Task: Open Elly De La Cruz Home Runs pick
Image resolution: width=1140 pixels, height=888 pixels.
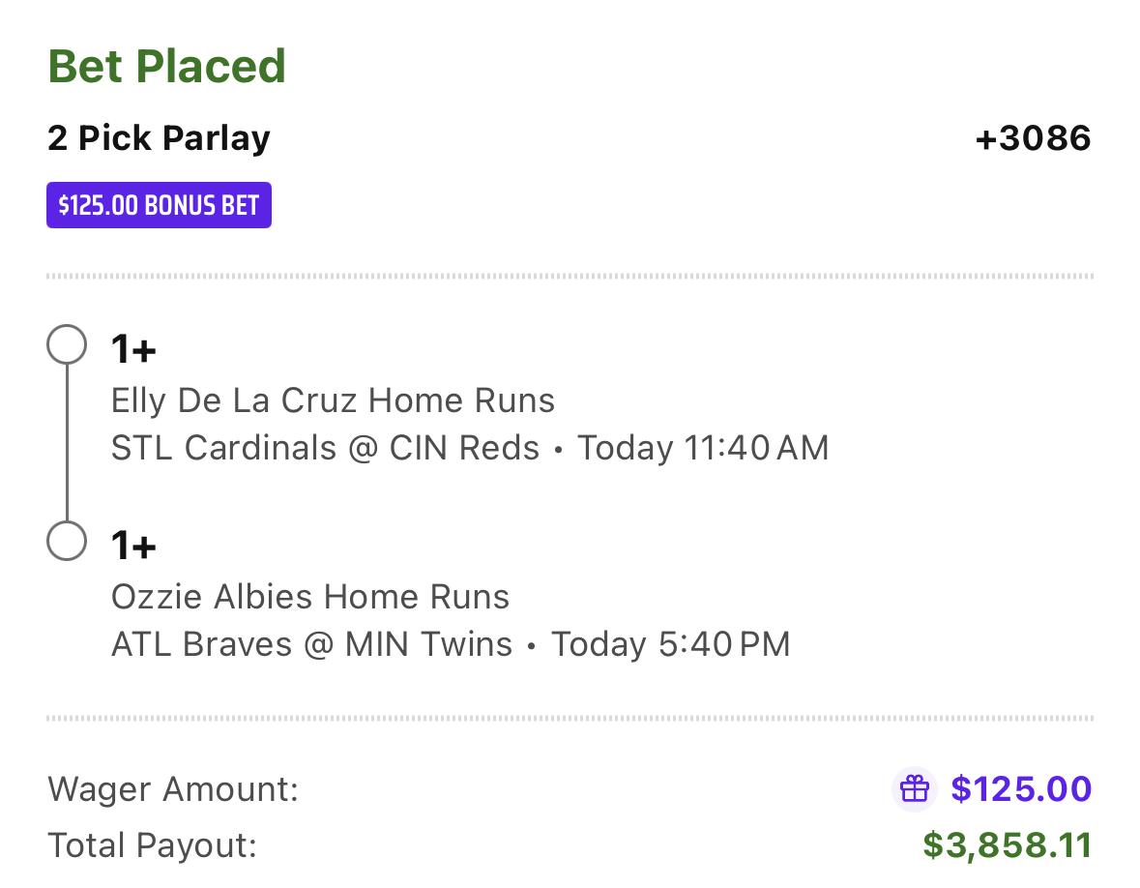Action: [x=333, y=400]
